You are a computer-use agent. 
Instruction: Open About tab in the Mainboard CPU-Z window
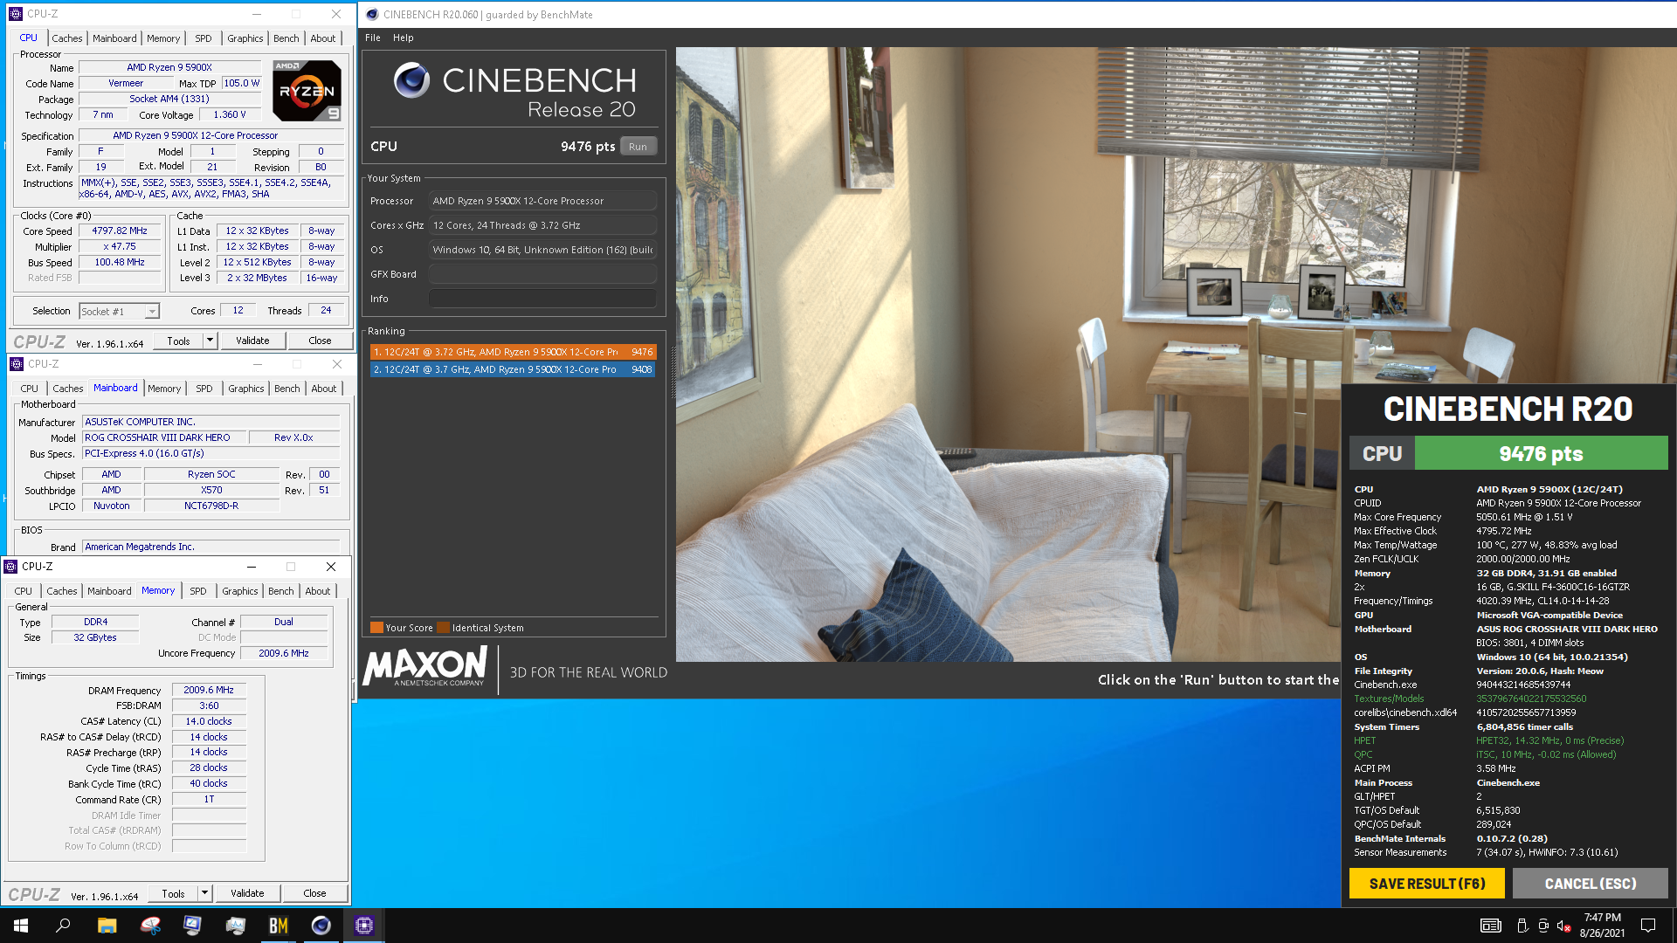(x=323, y=389)
